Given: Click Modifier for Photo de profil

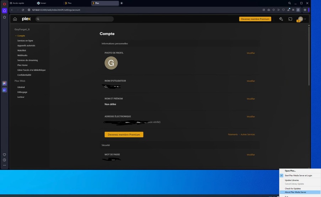Looking at the screenshot, I should [251, 53].
